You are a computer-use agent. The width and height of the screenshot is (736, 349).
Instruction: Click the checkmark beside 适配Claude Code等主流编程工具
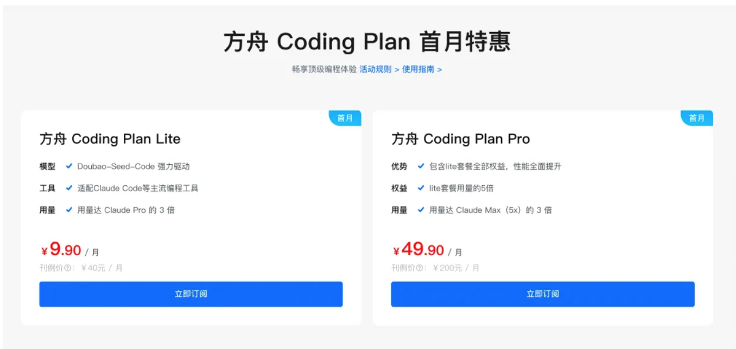point(69,188)
